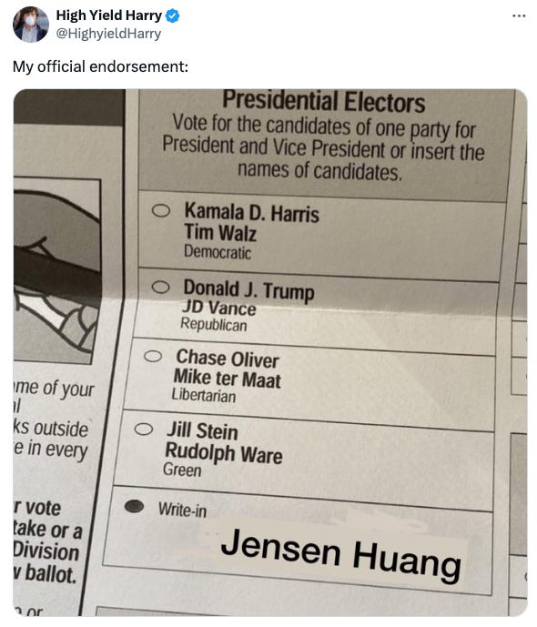The image size is (537, 627).
Task: Open the ballot photo attachment
Action: point(270,352)
